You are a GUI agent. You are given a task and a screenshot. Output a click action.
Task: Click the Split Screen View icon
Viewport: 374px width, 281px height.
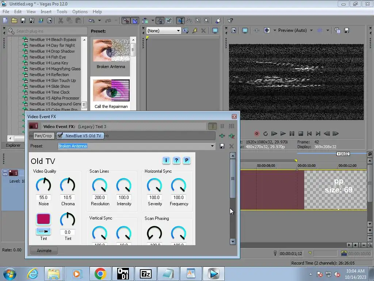tap(267, 30)
